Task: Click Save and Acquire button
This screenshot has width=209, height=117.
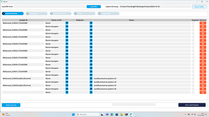Action: coord(192,105)
